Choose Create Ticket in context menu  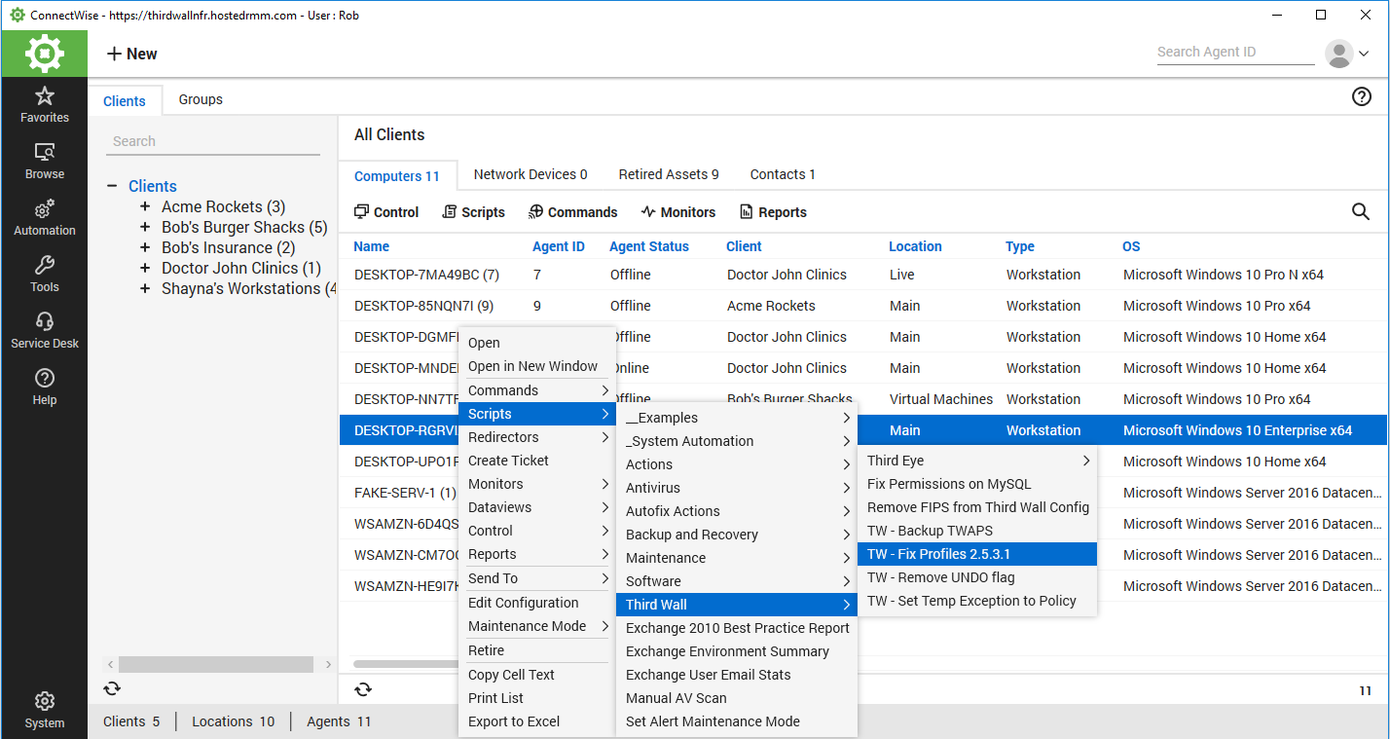tap(537, 461)
